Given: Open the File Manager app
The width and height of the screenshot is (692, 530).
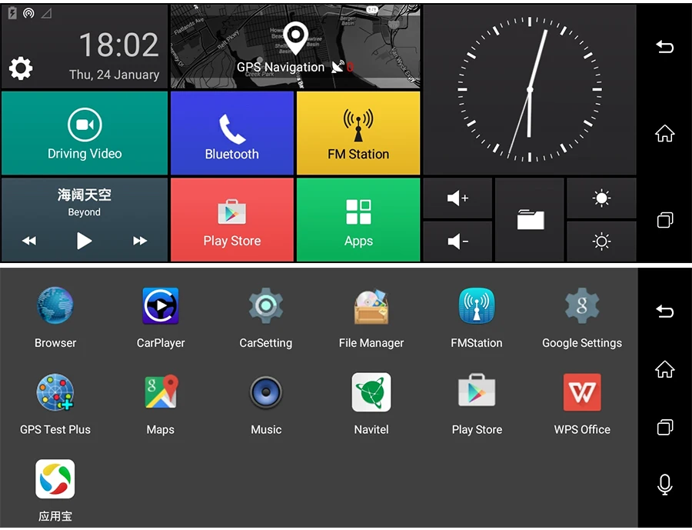Looking at the screenshot, I should (x=371, y=318).
